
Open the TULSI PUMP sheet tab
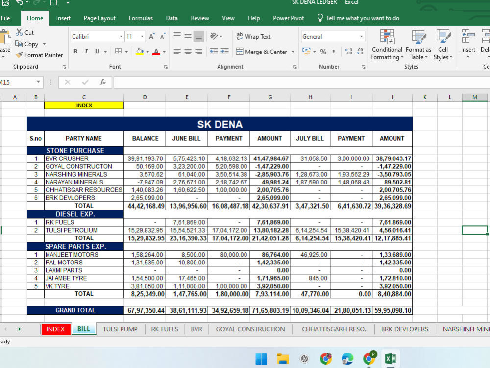[120, 329]
